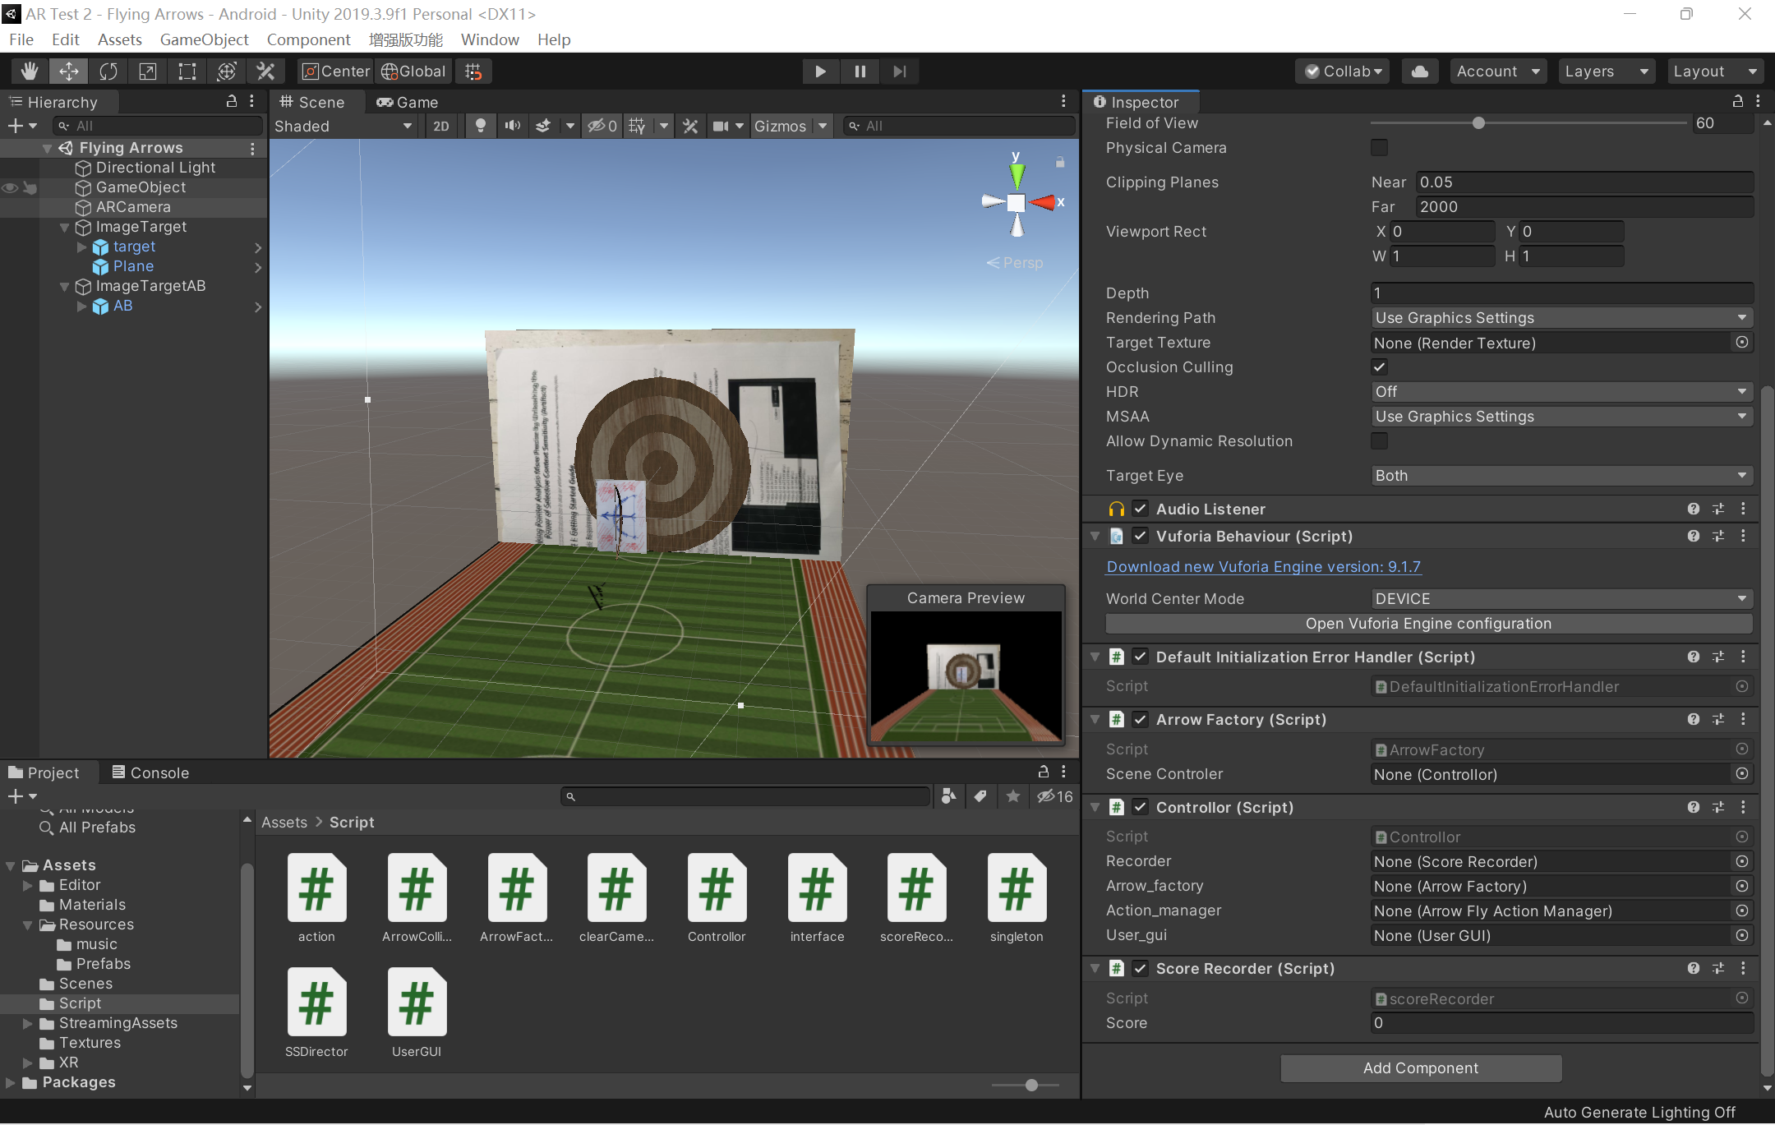Switch to the Game tab
Image resolution: width=1775 pixels, height=1125 pixels.
408,102
